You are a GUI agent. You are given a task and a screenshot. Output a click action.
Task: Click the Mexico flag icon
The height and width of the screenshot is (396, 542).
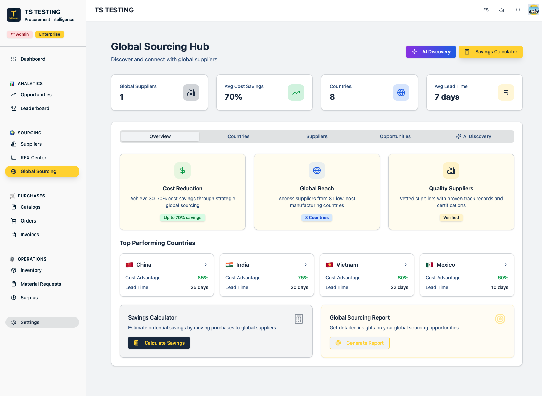tap(429, 265)
